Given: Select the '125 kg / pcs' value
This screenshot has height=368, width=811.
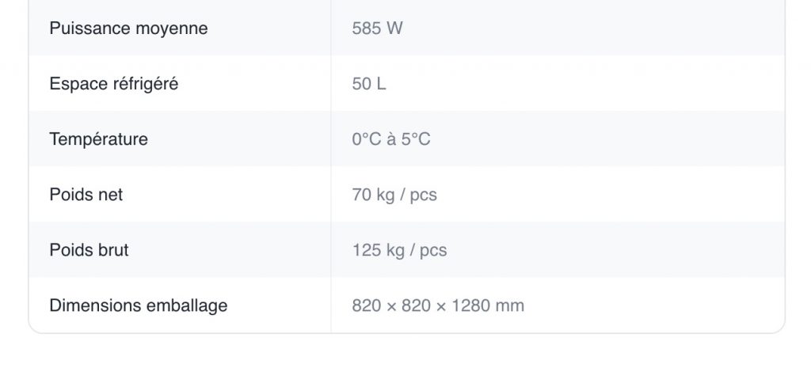Looking at the screenshot, I should (x=399, y=250).
